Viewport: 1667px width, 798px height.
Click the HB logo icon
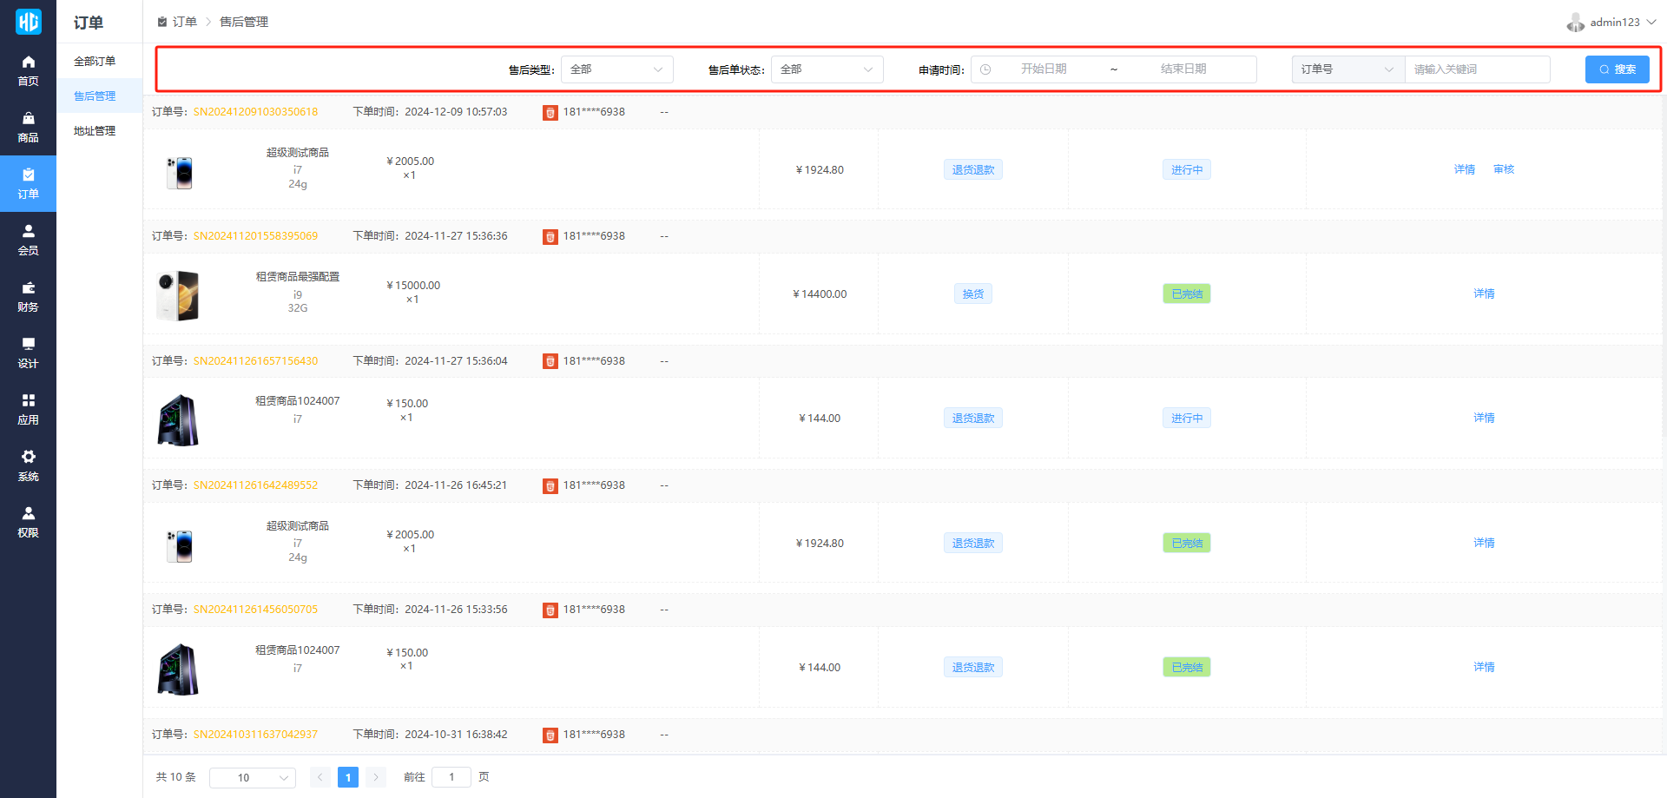pyautogui.click(x=28, y=22)
